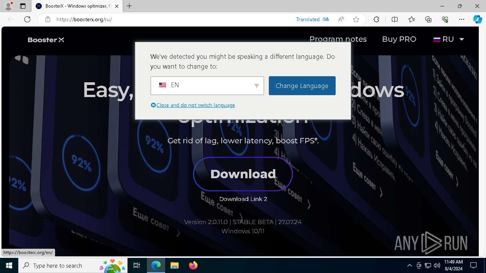Open browser Extensions menu
Image resolution: width=486 pixels, height=273 pixels.
(376, 19)
